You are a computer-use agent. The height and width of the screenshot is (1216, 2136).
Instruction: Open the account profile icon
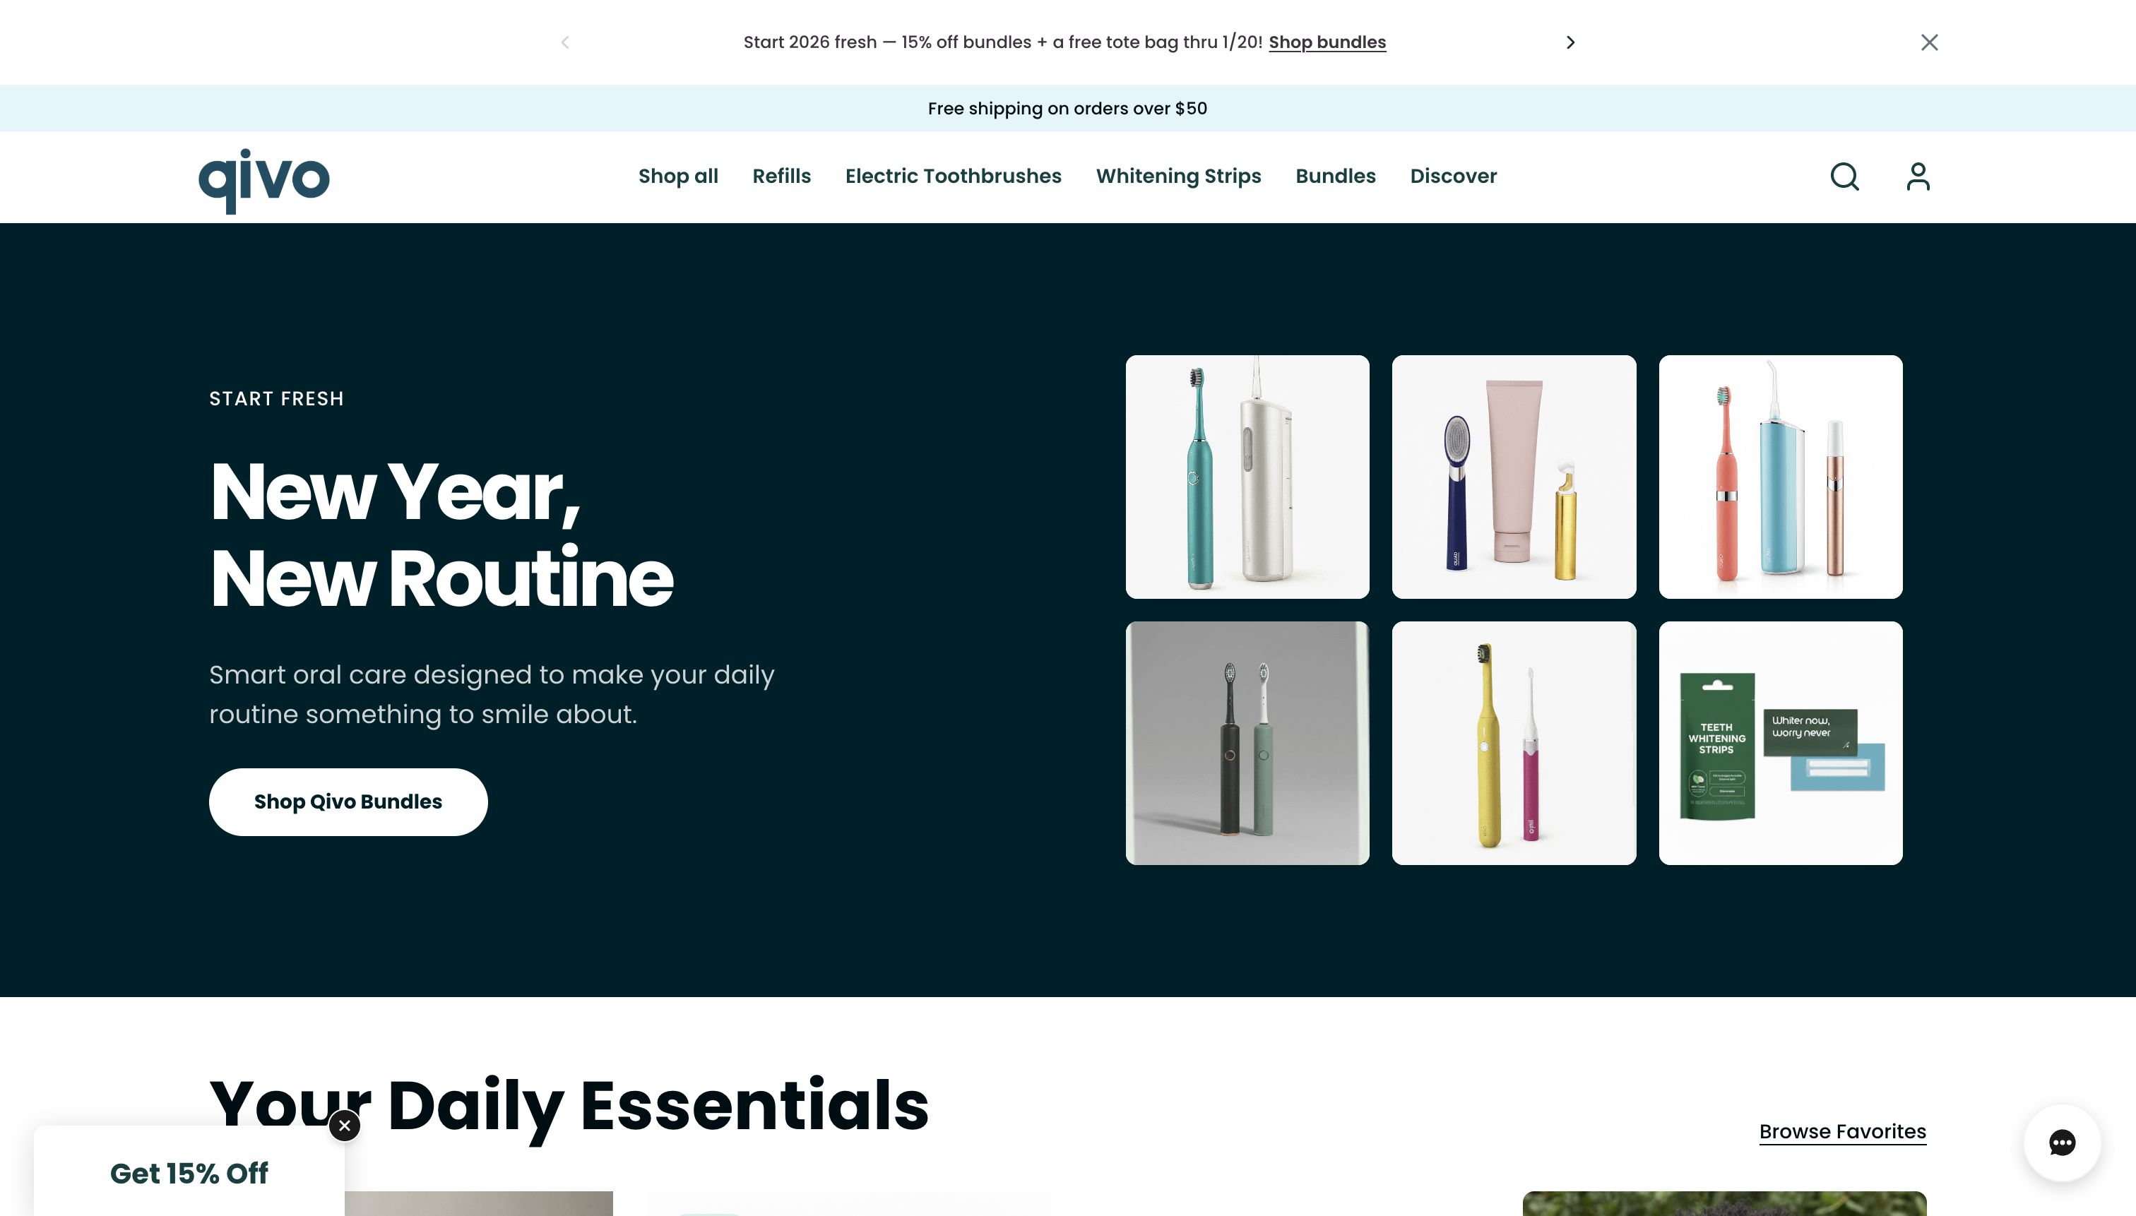pyautogui.click(x=1918, y=177)
